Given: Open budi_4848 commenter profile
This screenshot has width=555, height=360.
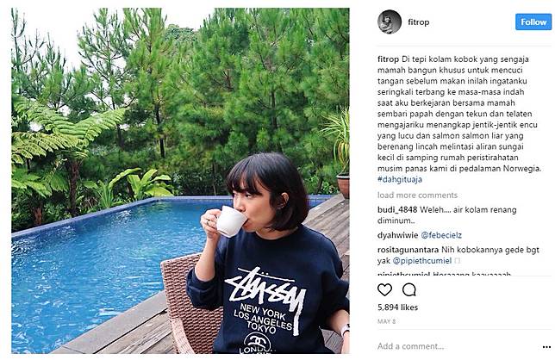Looking at the screenshot, I should (x=397, y=210).
